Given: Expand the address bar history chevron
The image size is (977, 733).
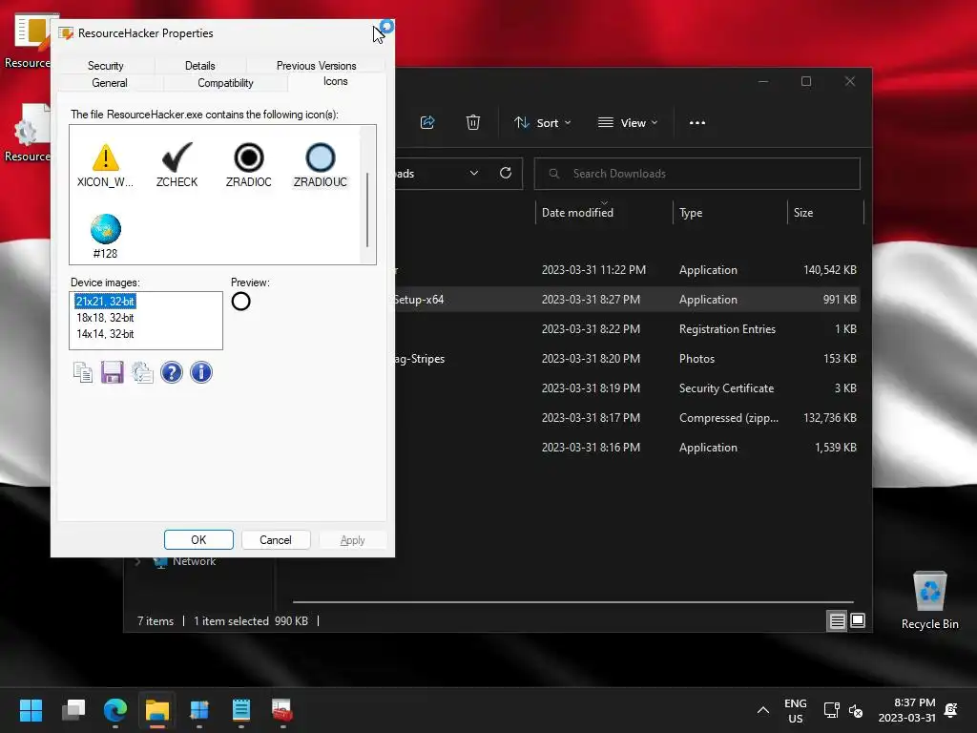Looking at the screenshot, I should click(474, 174).
